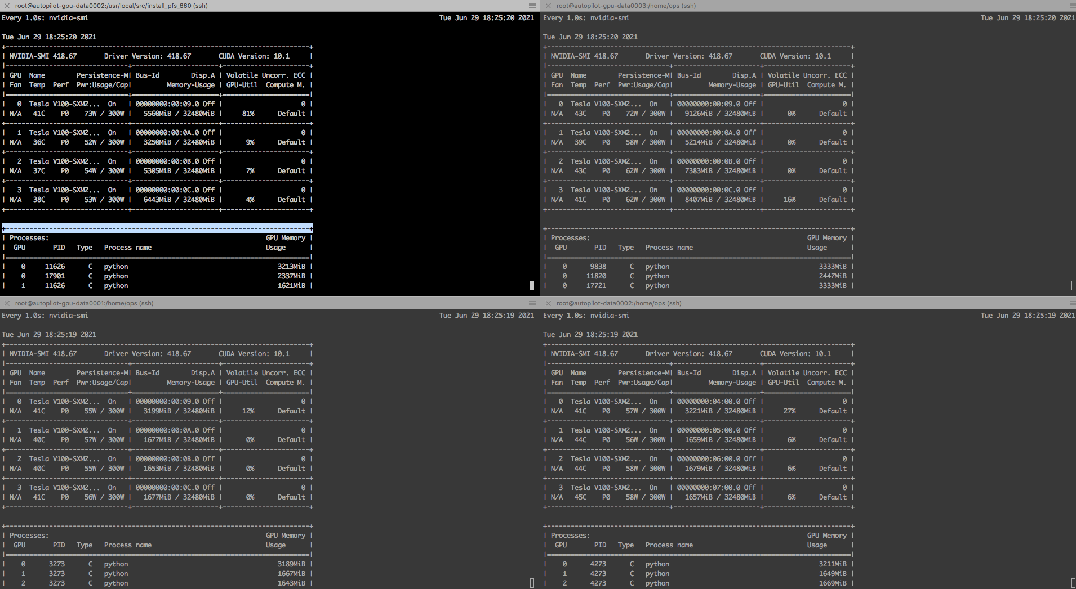Click process memory '1667MiB'
Image resolution: width=1076 pixels, height=589 pixels.
pos(291,574)
